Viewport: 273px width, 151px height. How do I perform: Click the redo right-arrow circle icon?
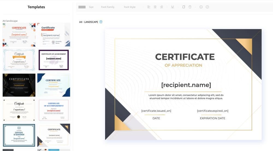(x=207, y=7)
